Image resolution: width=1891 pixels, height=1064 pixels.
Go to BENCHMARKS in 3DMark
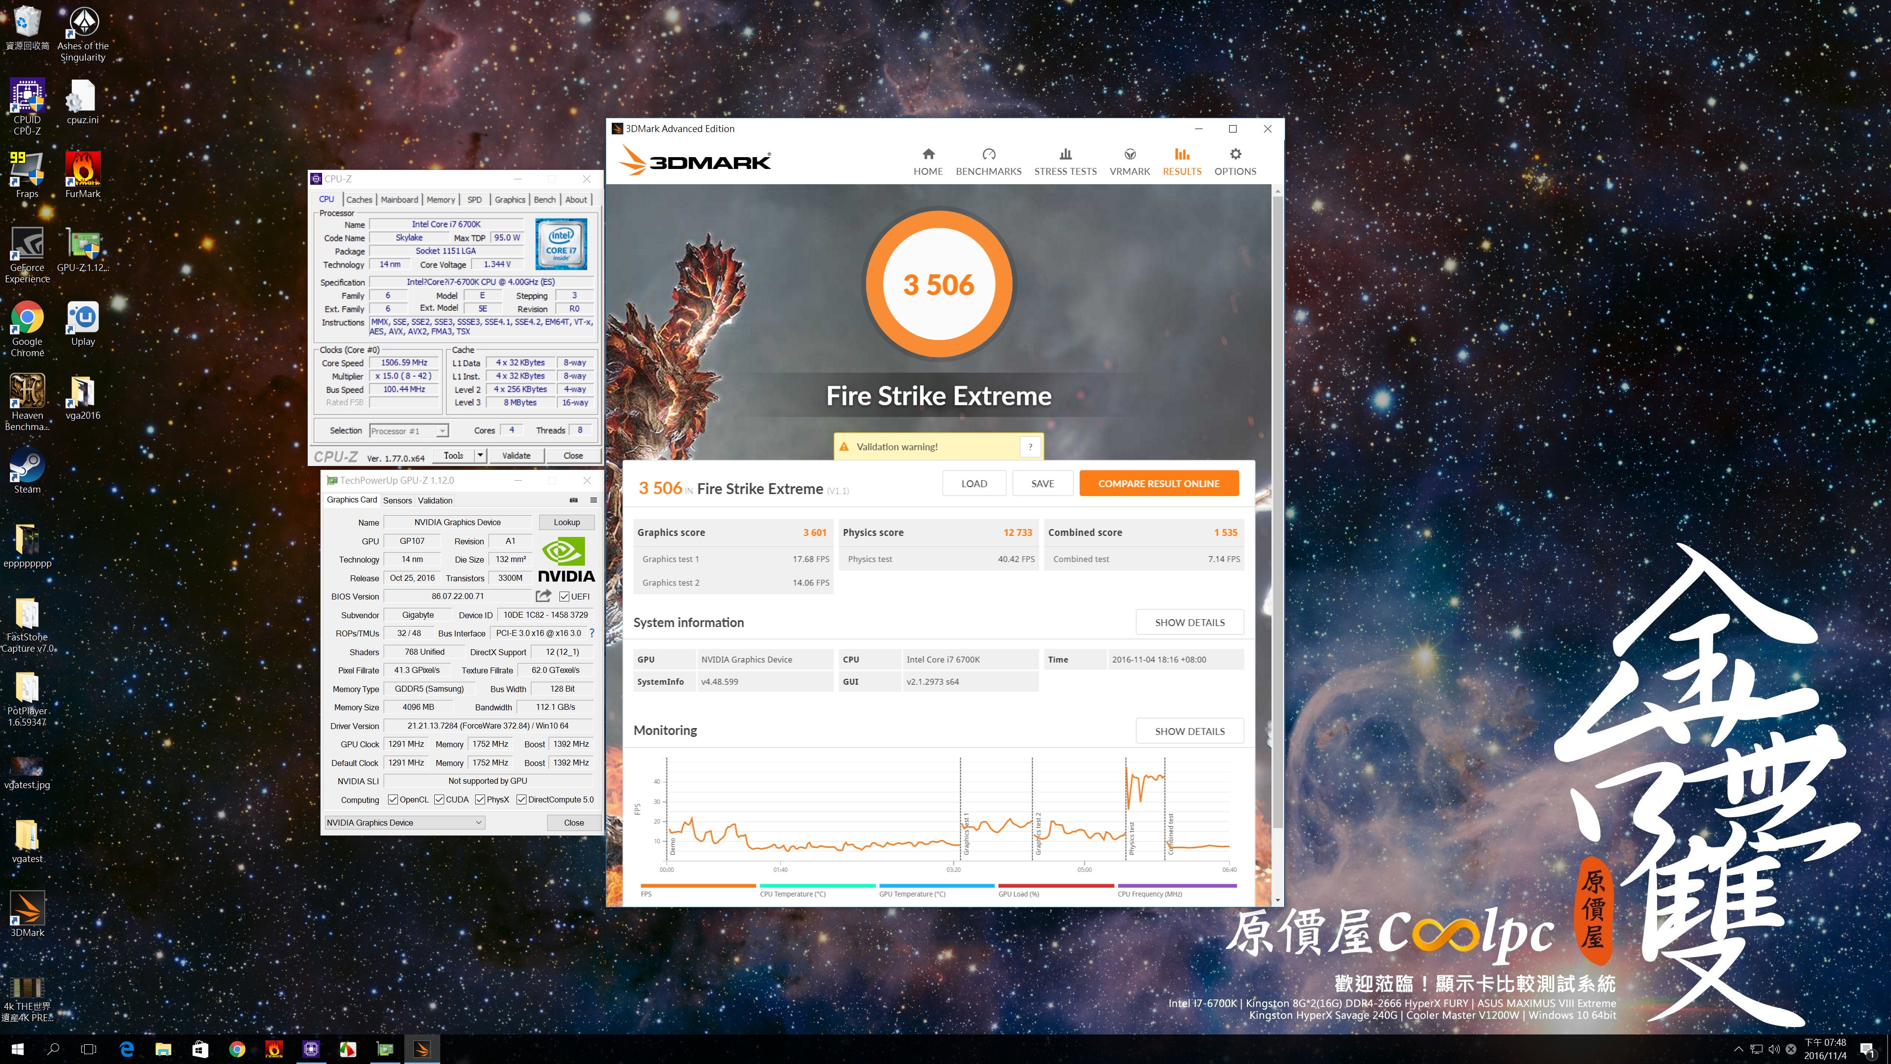click(988, 162)
